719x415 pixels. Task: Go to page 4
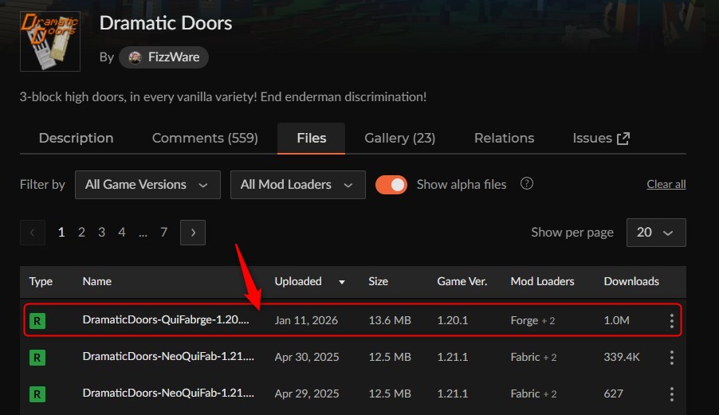[121, 233]
